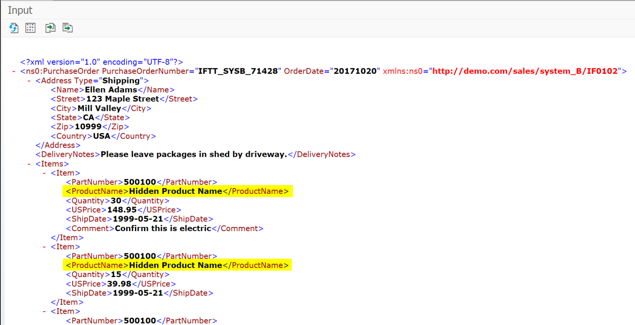The width and height of the screenshot is (635, 325).
Task: Click the grid-pattern icon in Input toolbar
Action: click(30, 28)
